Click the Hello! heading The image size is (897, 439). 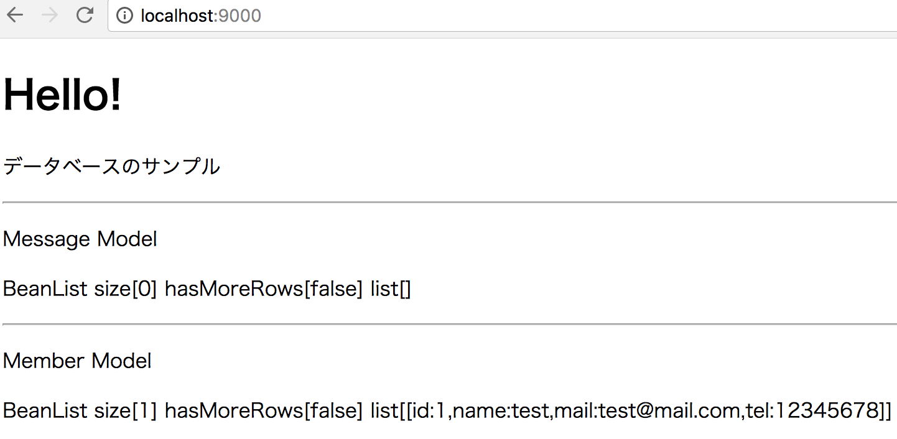(x=62, y=95)
